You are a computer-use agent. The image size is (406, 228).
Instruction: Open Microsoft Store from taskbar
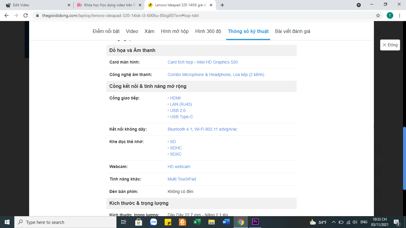pyautogui.click(x=139, y=222)
